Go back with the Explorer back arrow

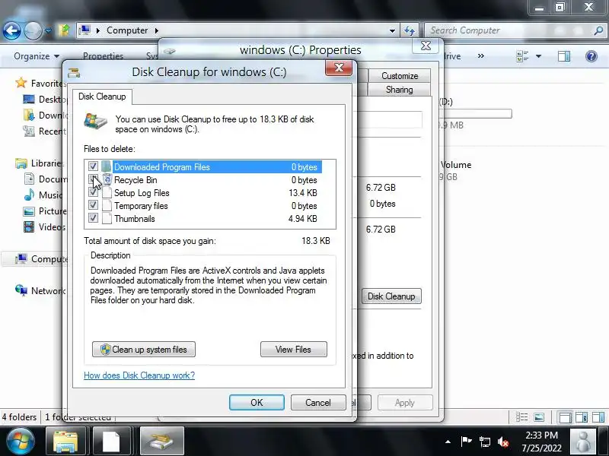pos(11,30)
